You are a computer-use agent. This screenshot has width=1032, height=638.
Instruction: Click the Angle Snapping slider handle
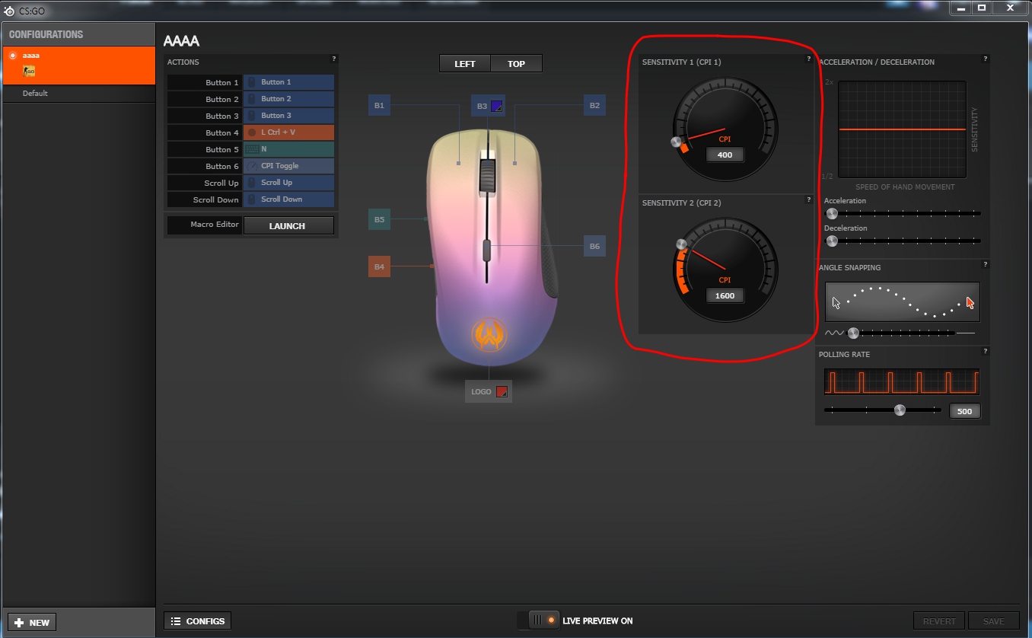[x=853, y=333]
